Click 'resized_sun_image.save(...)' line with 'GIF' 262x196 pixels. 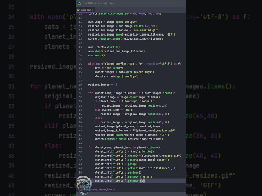(131, 34)
